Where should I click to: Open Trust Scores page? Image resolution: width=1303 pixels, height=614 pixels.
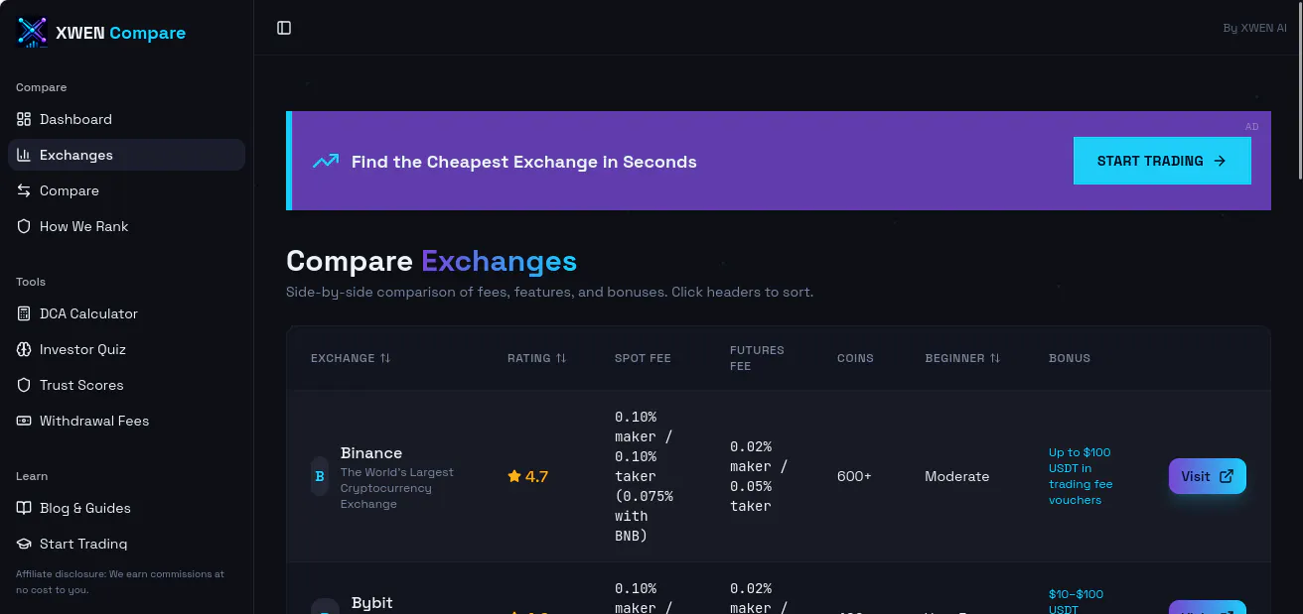point(126,385)
